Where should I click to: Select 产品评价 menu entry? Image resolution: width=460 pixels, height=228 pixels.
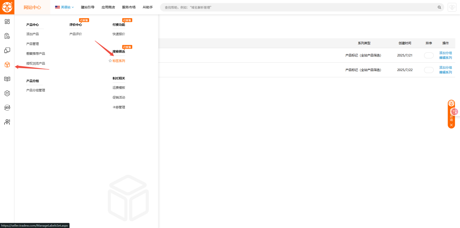tap(76, 34)
